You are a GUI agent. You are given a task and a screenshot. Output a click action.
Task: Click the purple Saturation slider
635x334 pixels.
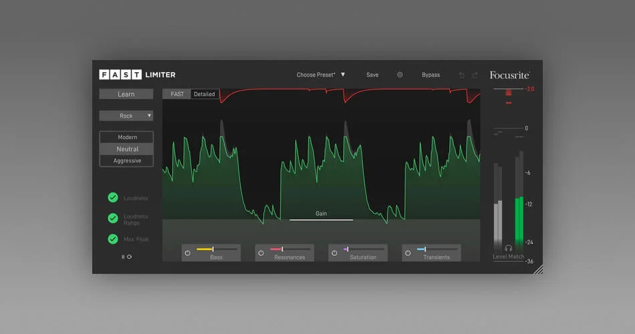(x=364, y=249)
